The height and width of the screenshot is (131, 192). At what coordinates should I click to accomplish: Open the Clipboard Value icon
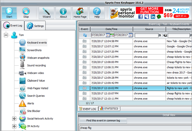tap(22, 81)
